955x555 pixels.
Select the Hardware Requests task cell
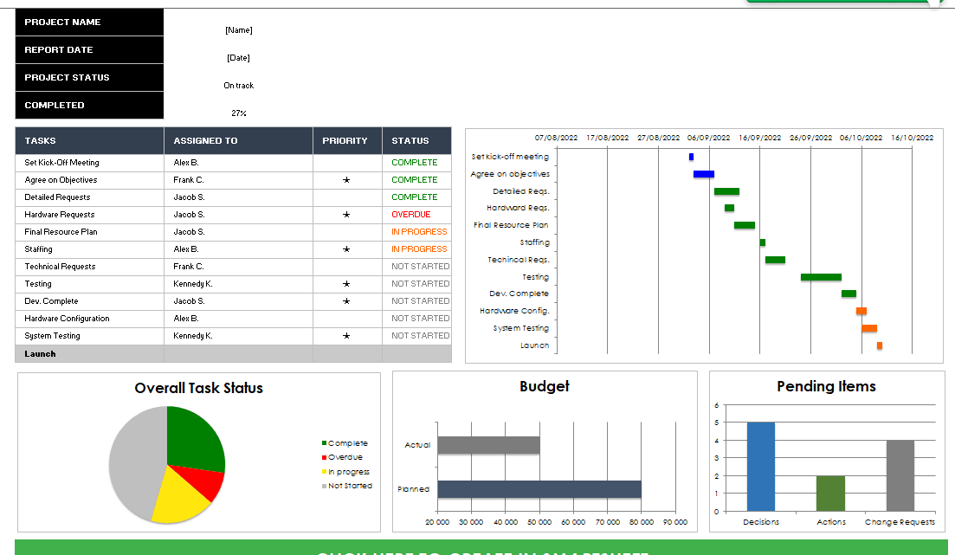[x=89, y=215]
